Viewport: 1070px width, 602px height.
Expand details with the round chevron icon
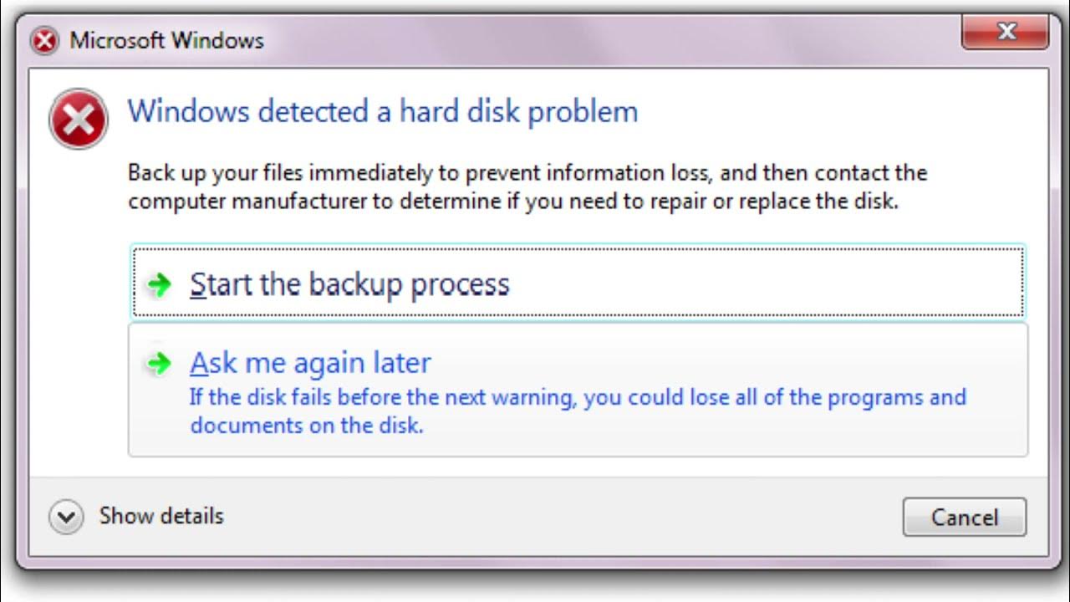click(x=65, y=517)
